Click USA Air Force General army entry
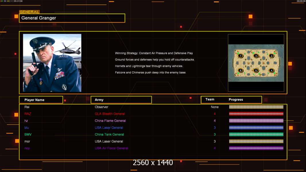This screenshot has height=172, width=306. point(111,148)
